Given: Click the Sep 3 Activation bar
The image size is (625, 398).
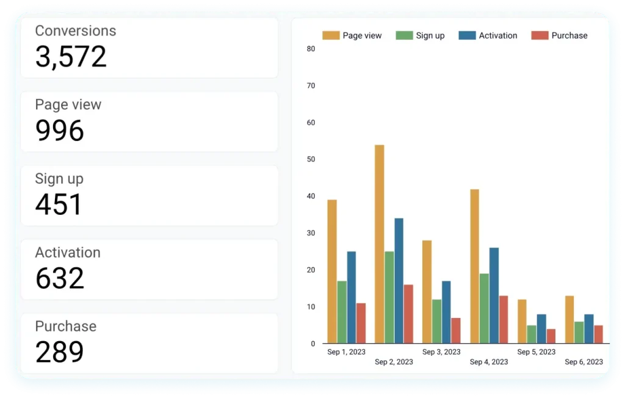Looking at the screenshot, I should pyautogui.click(x=446, y=313).
